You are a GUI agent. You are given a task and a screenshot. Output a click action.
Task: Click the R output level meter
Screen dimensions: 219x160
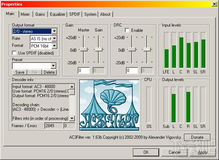coord(189,104)
